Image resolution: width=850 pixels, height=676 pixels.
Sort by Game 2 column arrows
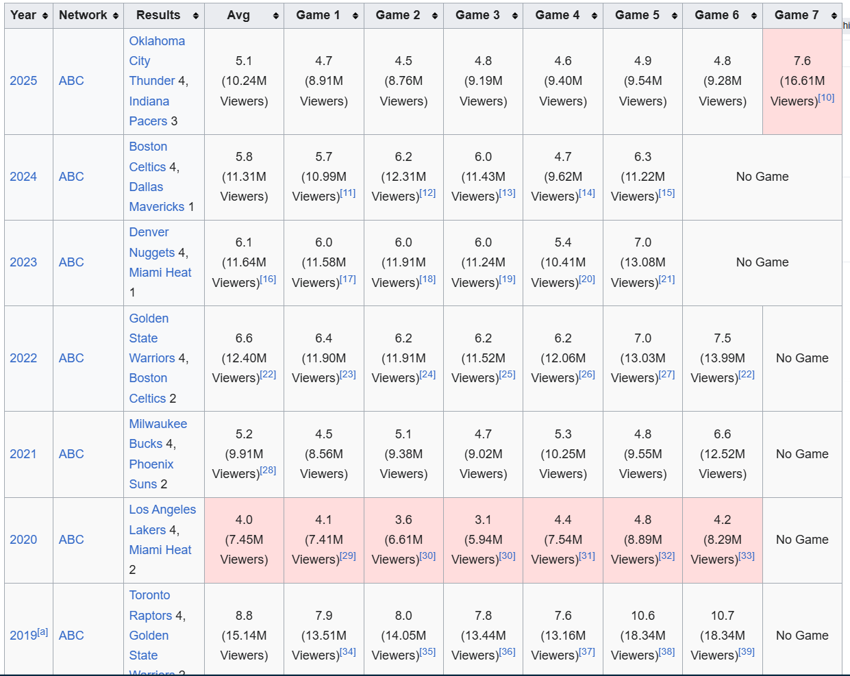(435, 16)
